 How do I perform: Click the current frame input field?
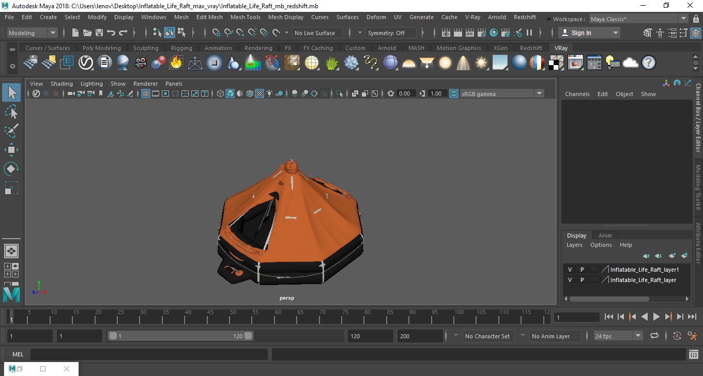point(576,317)
